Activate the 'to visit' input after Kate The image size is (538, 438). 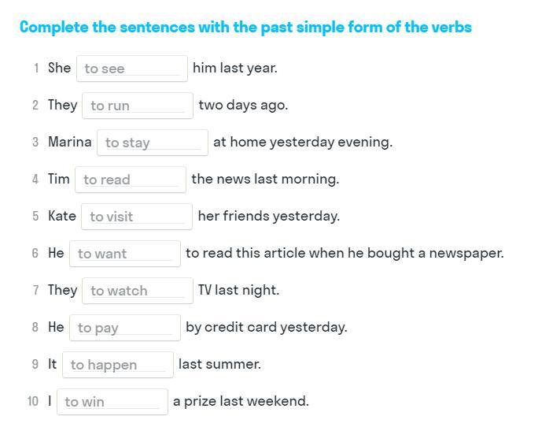pyautogui.click(x=137, y=217)
